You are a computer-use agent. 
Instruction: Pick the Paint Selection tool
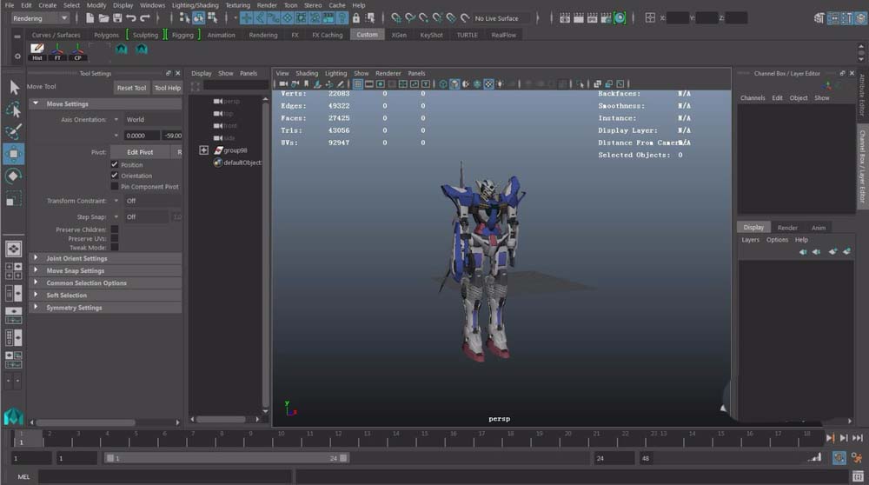point(14,132)
